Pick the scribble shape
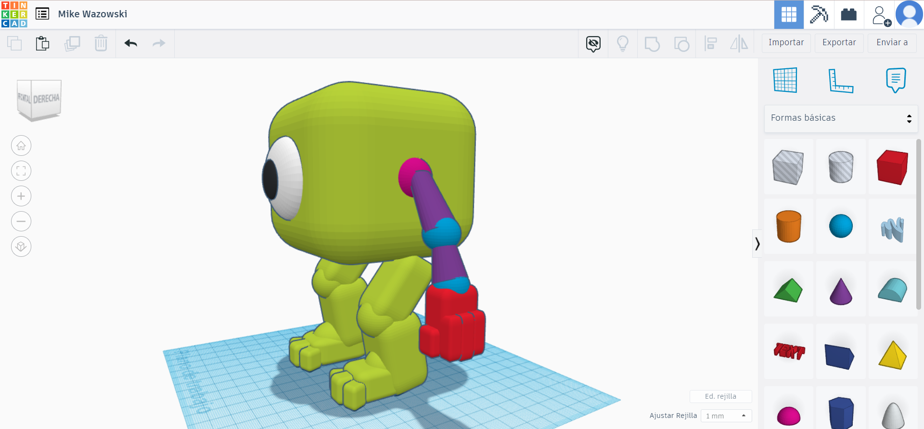The height and width of the screenshot is (429, 924). pos(893,226)
